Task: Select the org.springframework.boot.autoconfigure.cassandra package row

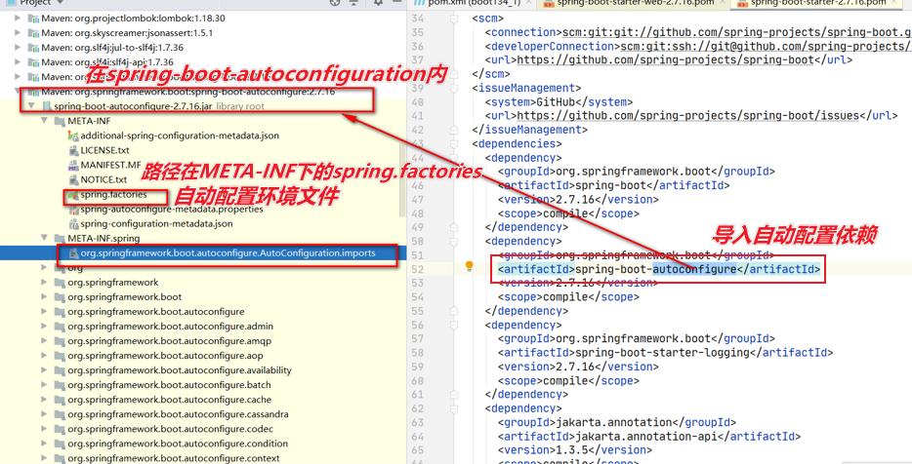Action: (178, 414)
